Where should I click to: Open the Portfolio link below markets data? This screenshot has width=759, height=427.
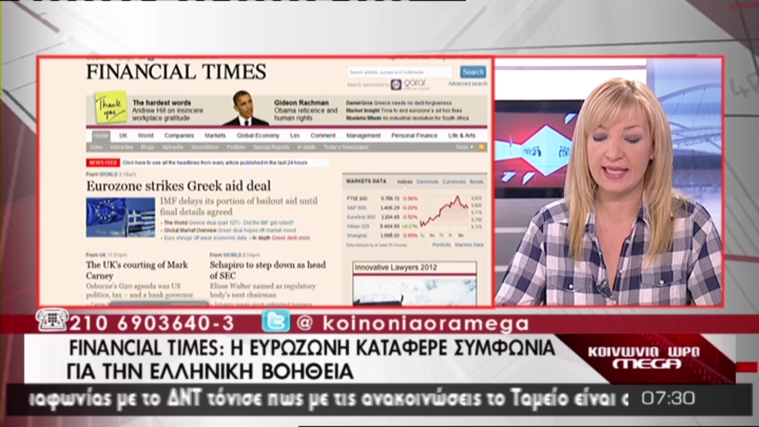[x=441, y=243]
